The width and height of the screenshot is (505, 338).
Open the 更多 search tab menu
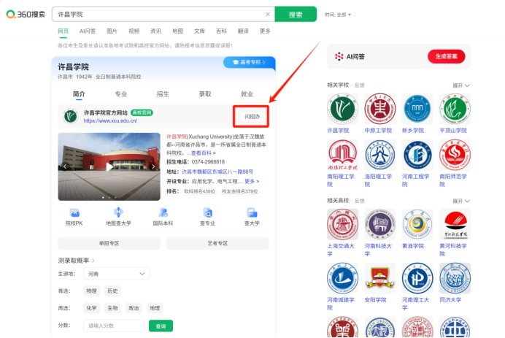click(x=265, y=31)
